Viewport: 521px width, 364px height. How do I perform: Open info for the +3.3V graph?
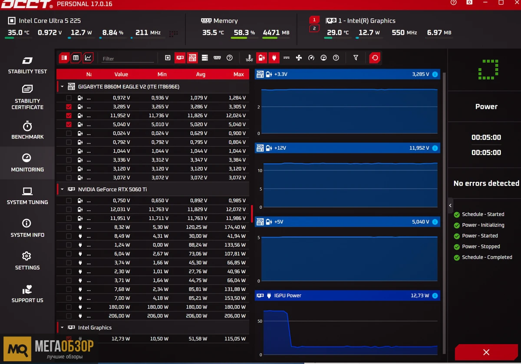click(x=435, y=74)
